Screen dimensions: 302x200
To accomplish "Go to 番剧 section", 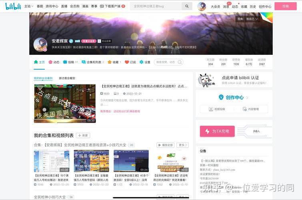I will 40,6.
